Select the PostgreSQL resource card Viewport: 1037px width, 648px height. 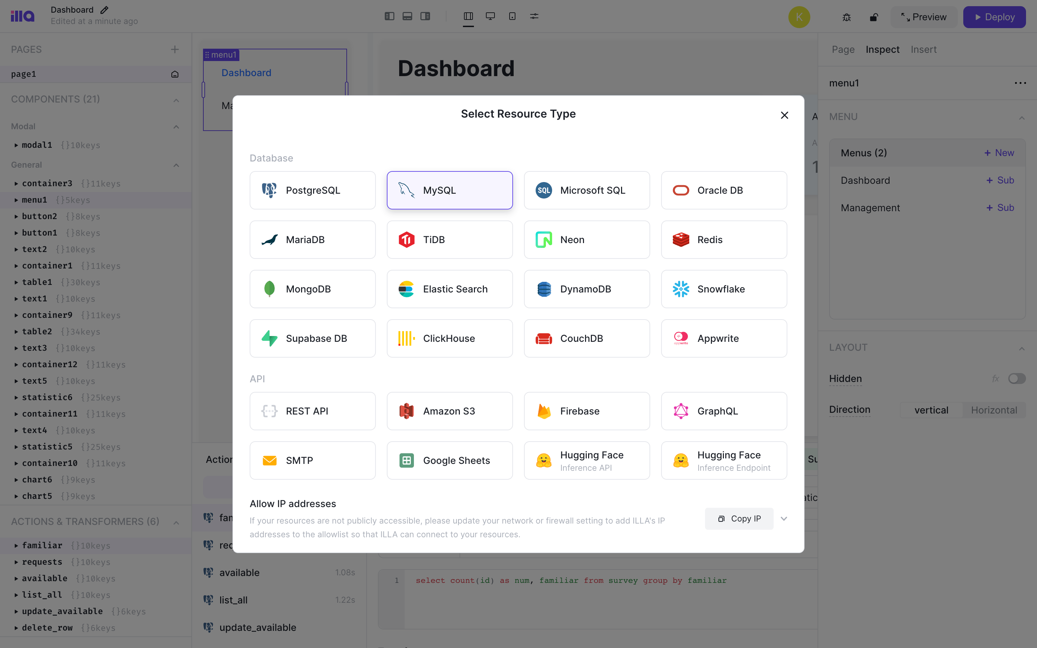coord(312,190)
